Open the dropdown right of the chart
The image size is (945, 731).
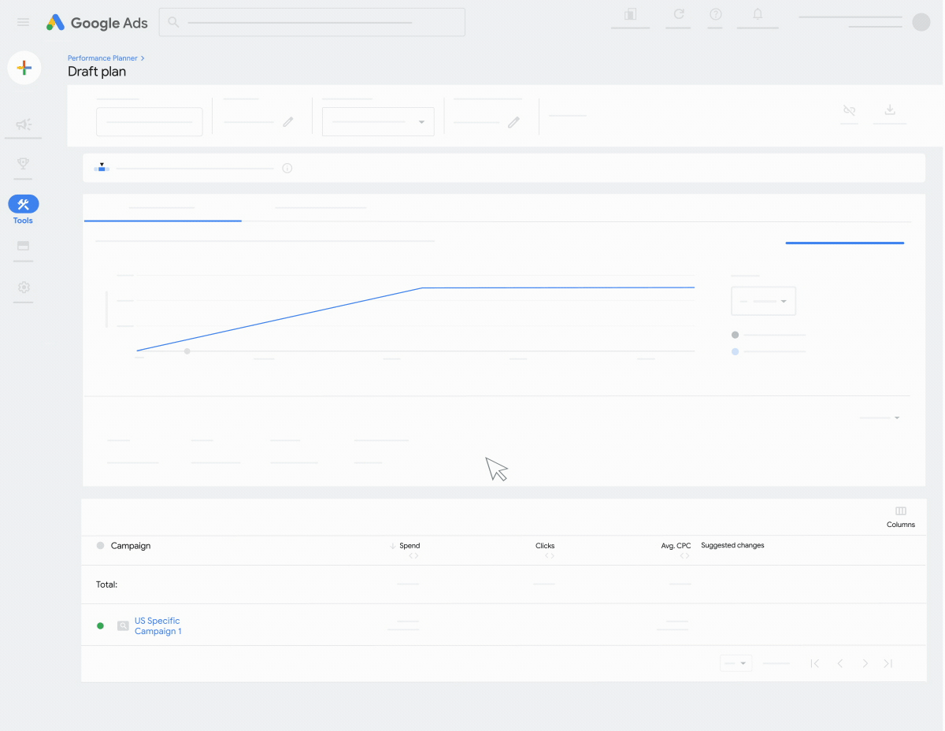764,302
